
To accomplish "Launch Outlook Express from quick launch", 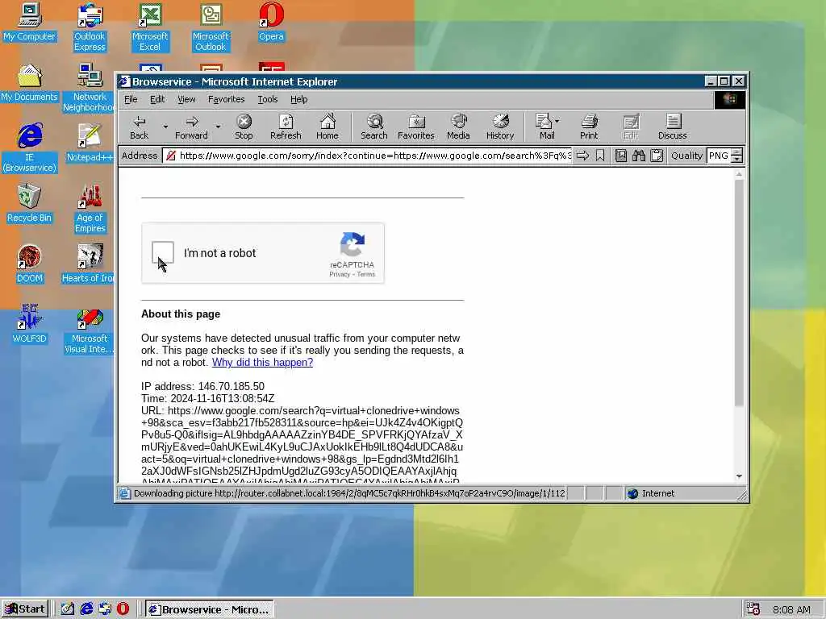I will click(x=105, y=609).
